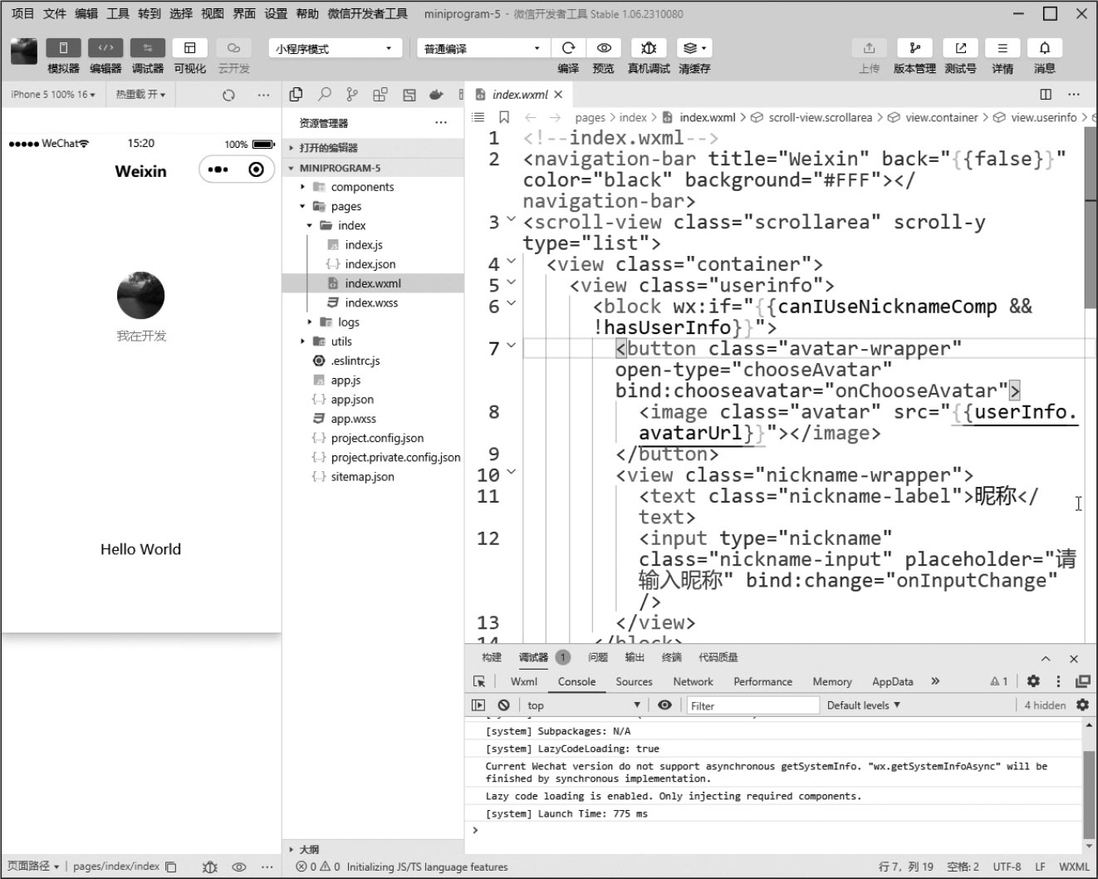Toggle the debugger panel button

[x=148, y=48]
